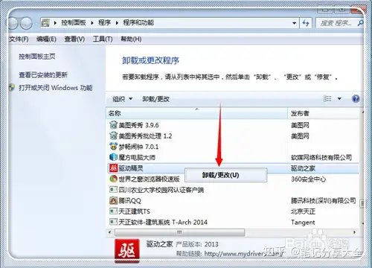Open the 控制面板主页 link

pos(37,57)
